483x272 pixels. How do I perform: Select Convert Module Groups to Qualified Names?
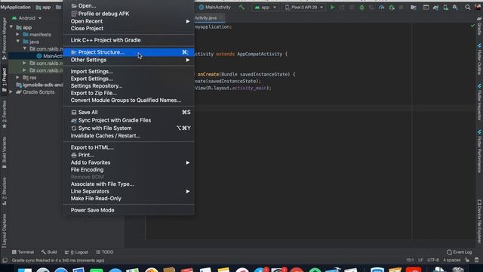129,100
